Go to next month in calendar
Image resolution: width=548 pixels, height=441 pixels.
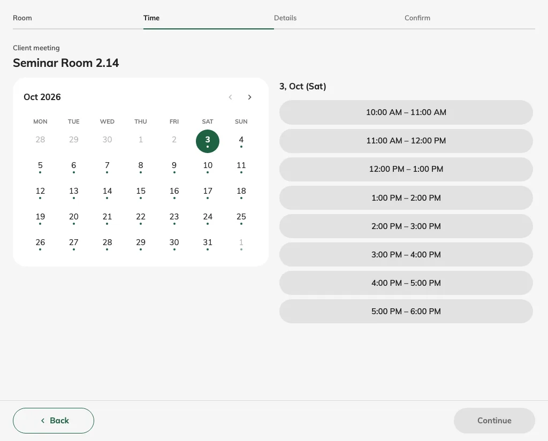(x=249, y=97)
